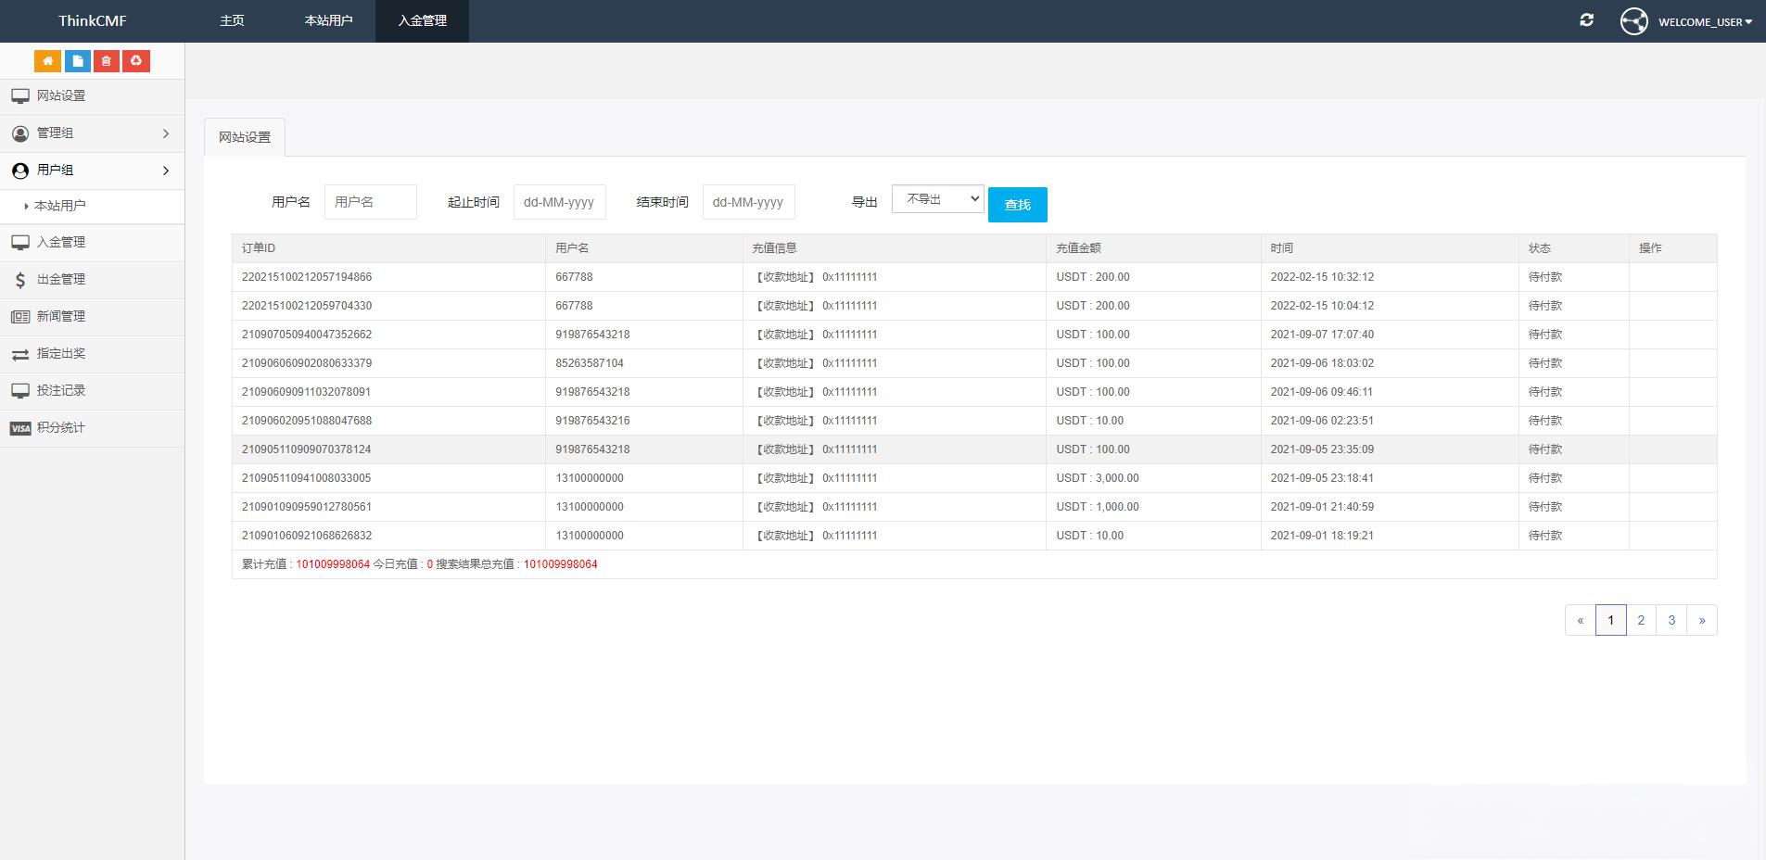This screenshot has width=1766, height=860.
Task: Click time 2021-09-05 23:35:09
Action: coord(1322,449)
